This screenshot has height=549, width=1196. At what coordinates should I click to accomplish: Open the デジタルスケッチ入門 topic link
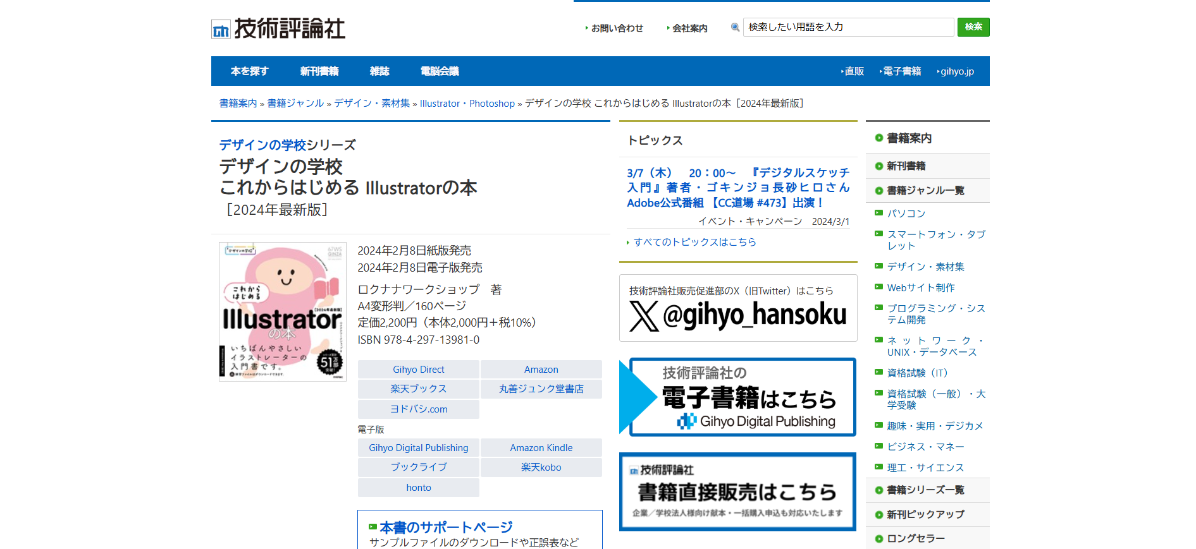click(738, 188)
